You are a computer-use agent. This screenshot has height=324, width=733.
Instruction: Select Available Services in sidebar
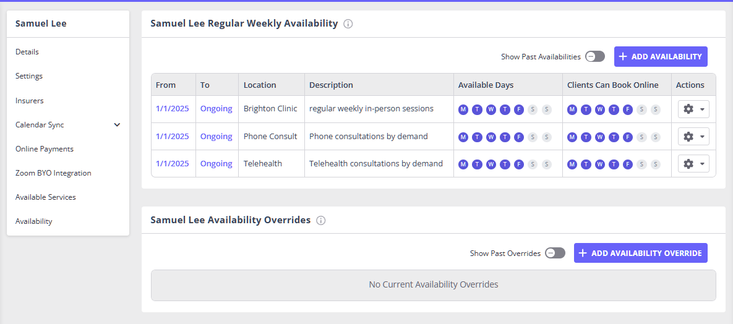coord(46,197)
